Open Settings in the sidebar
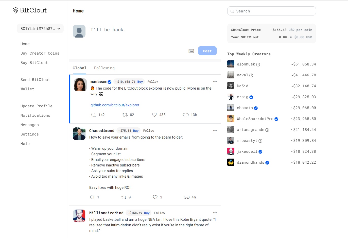348x238 pixels. [30, 134]
